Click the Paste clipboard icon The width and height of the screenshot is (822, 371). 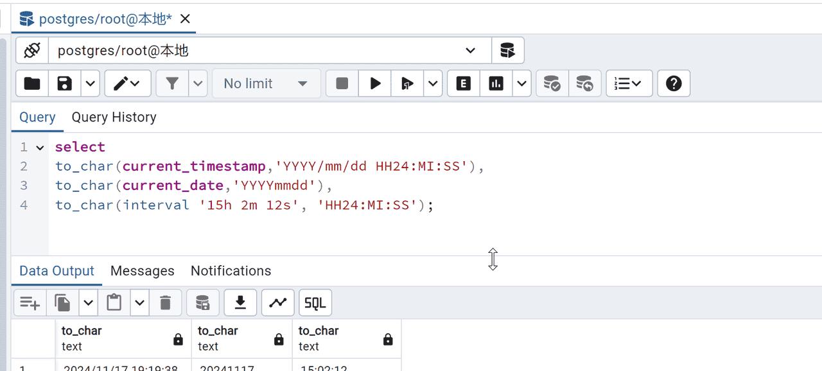click(x=114, y=302)
